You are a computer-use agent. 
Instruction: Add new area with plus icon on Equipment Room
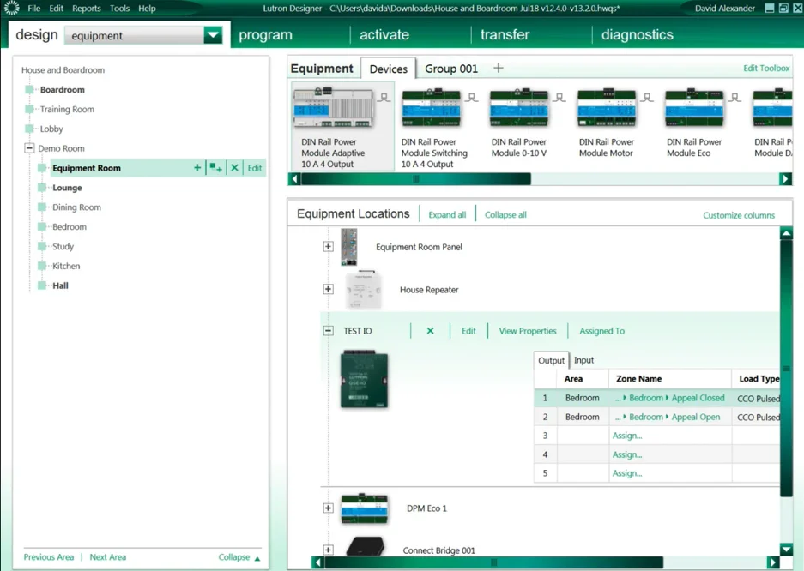point(197,168)
